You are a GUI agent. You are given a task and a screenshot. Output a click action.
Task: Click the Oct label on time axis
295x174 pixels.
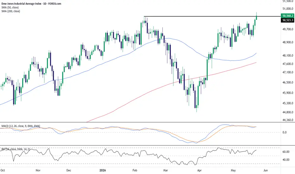(x=3, y=170)
